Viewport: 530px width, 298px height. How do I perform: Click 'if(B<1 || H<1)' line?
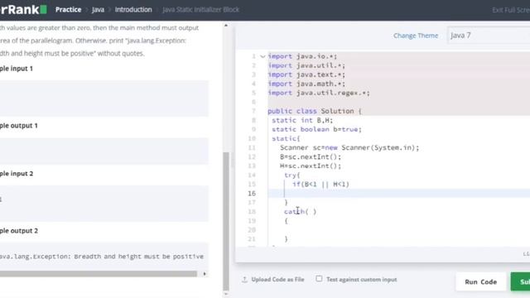[320, 184]
